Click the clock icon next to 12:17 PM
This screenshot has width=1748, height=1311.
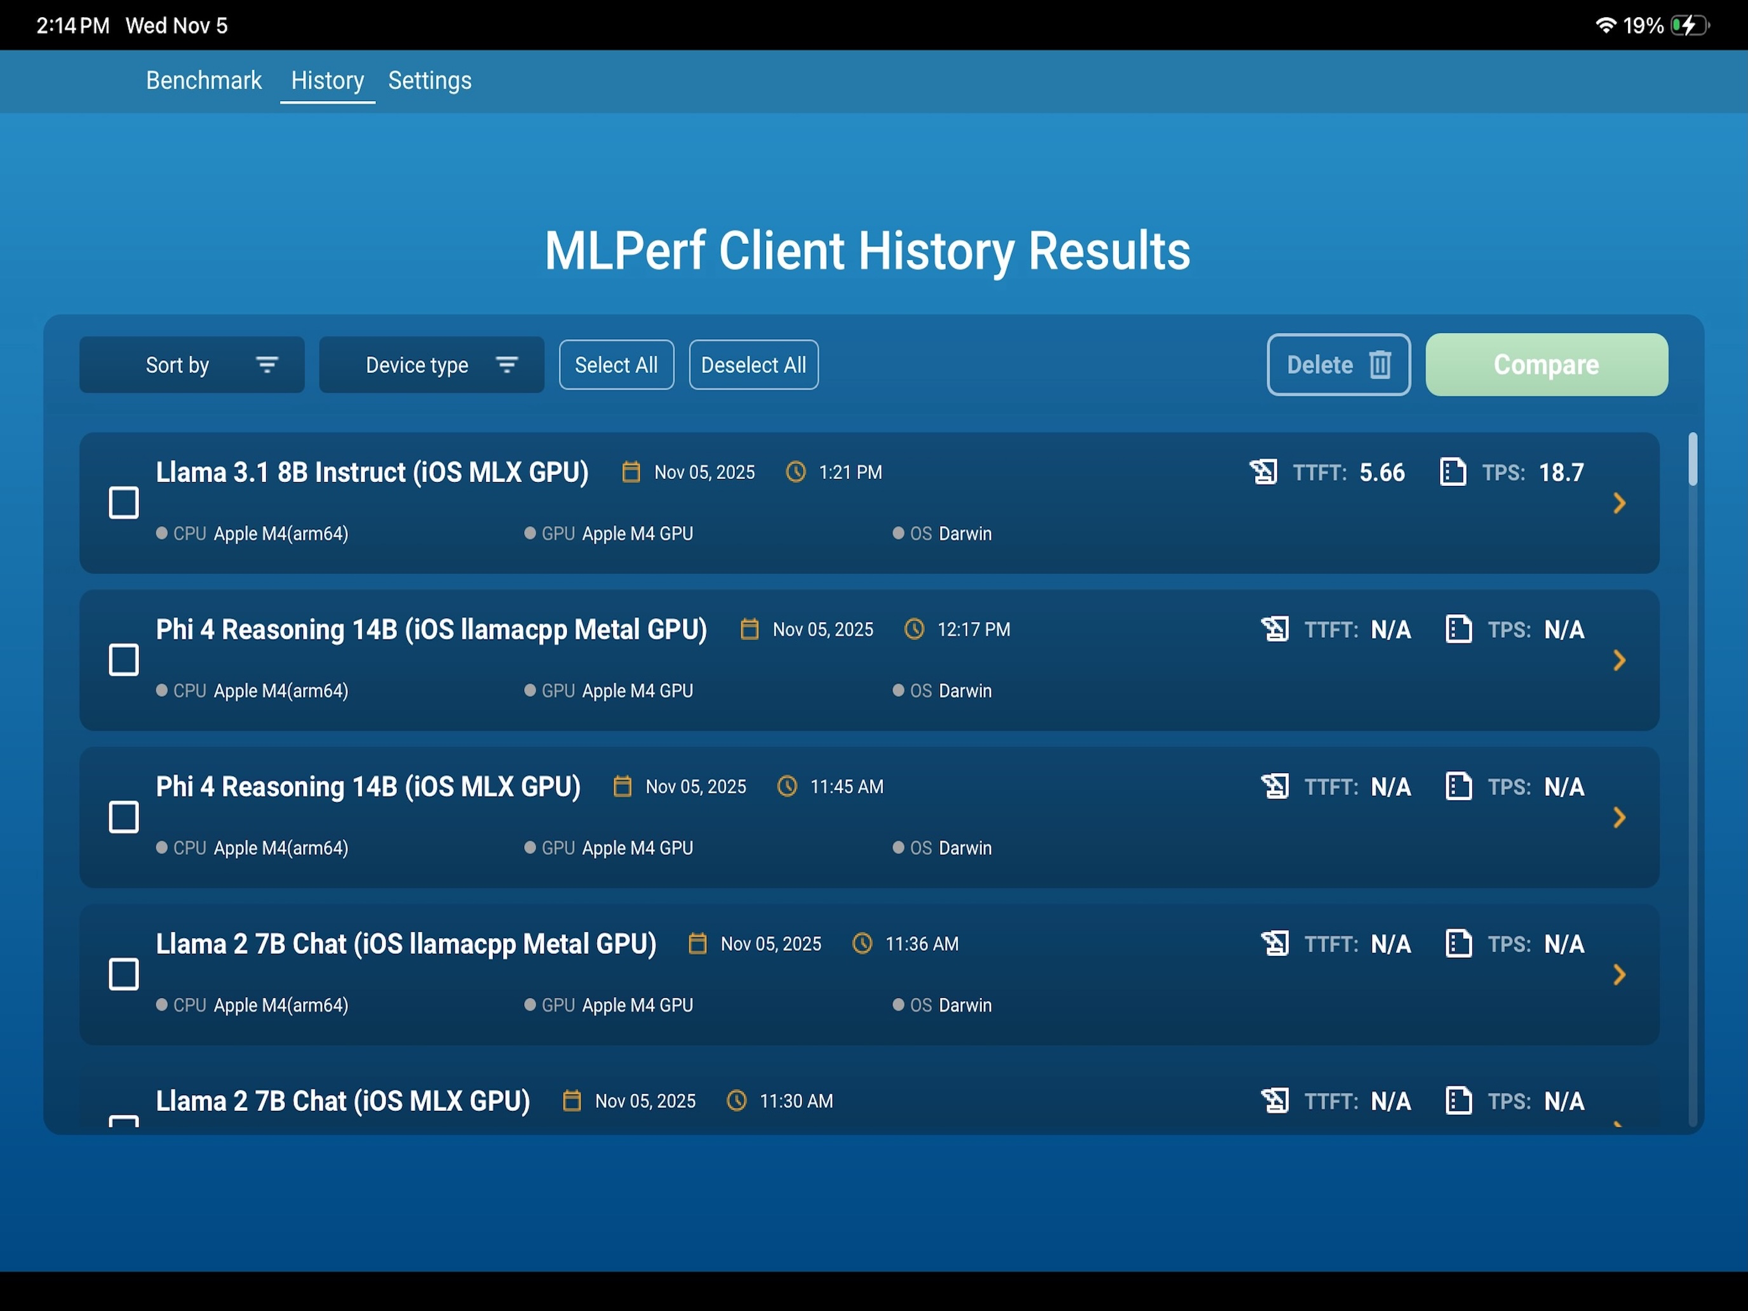point(914,629)
